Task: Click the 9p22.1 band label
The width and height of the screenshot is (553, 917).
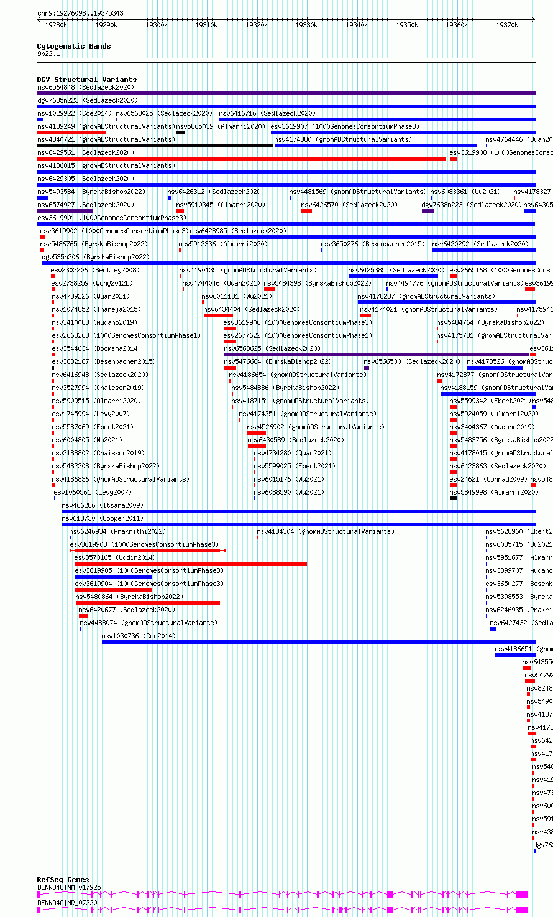Action: (48, 54)
